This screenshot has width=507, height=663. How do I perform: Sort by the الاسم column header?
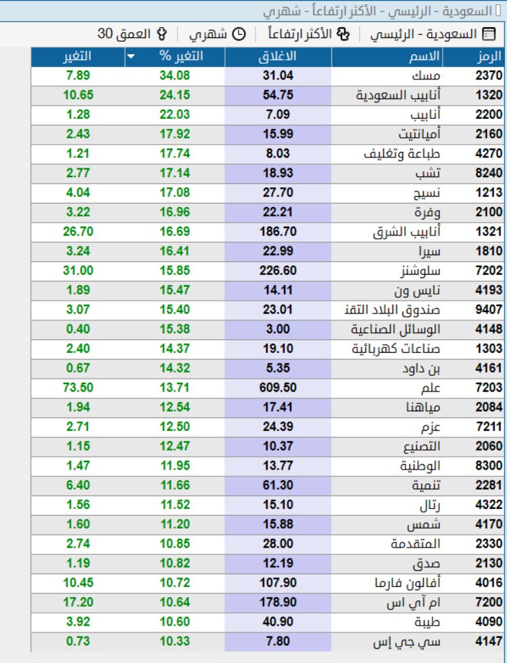point(387,56)
